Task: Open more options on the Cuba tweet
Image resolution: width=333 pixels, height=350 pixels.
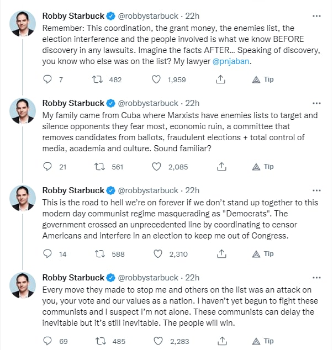Action: (x=316, y=103)
